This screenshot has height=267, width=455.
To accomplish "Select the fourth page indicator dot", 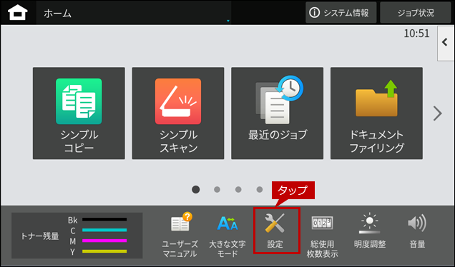I will click(260, 189).
